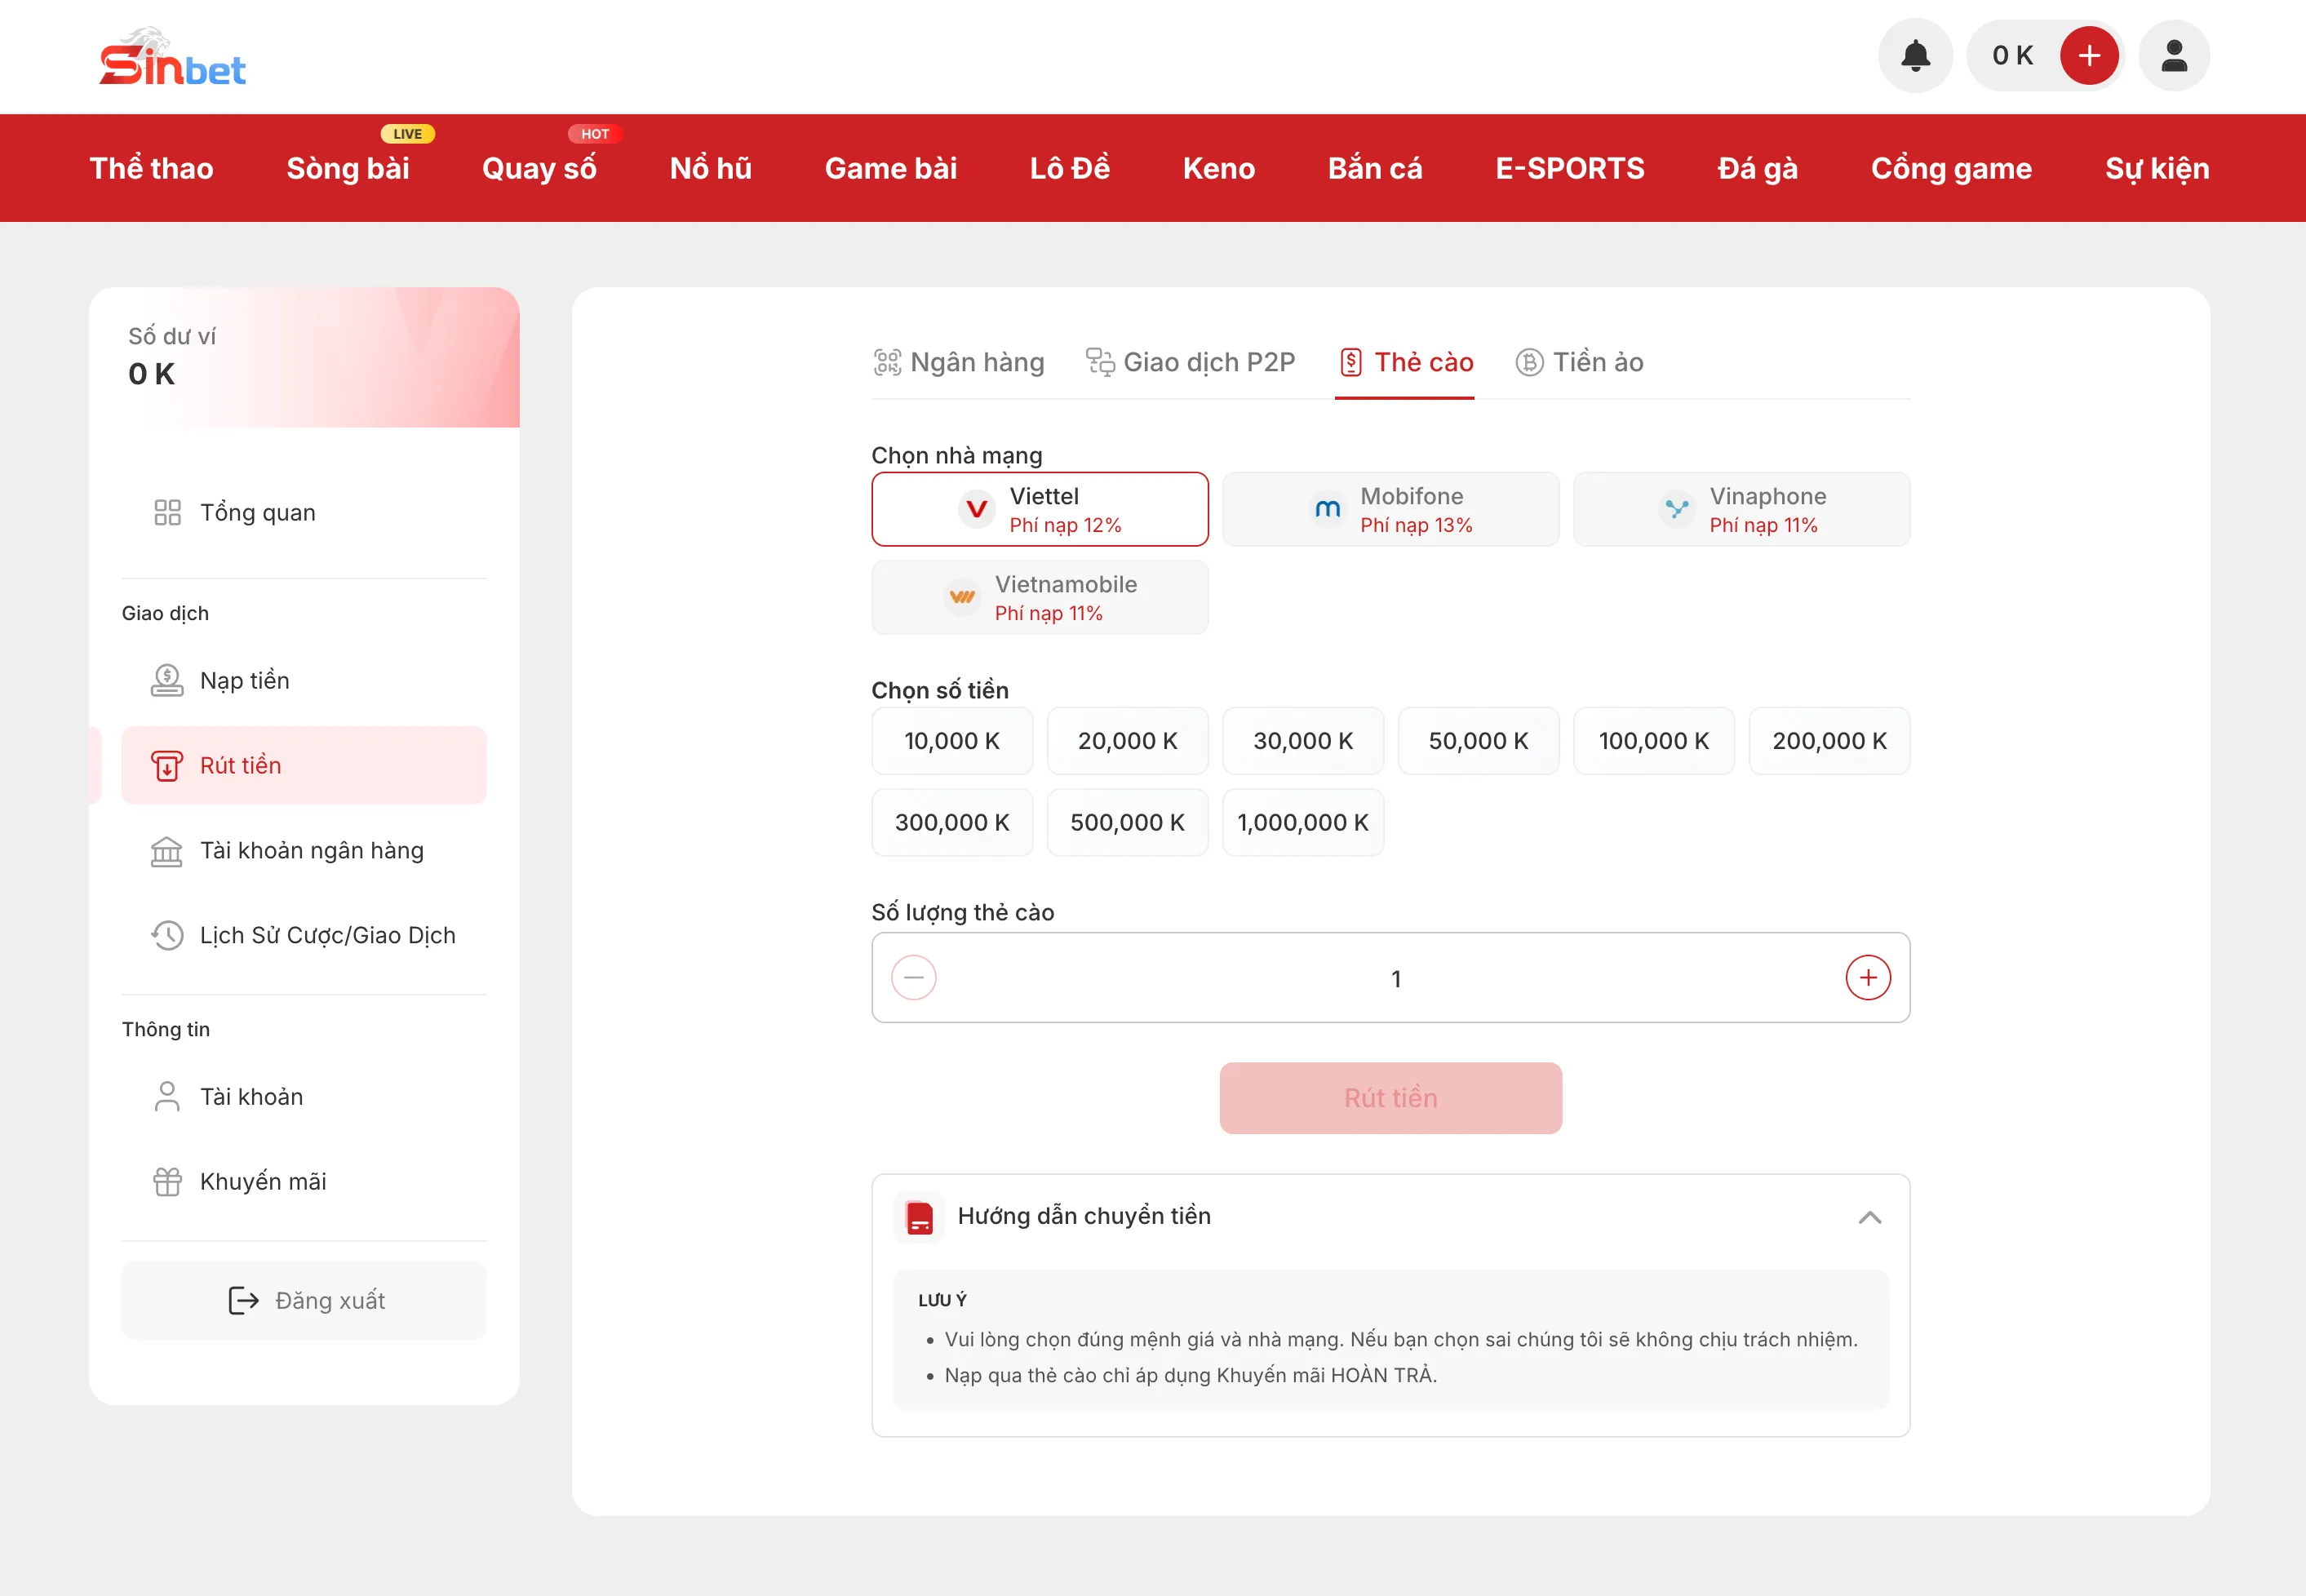Click the red guide document icon
Screen dimensions: 2306x1596
click(x=919, y=1217)
